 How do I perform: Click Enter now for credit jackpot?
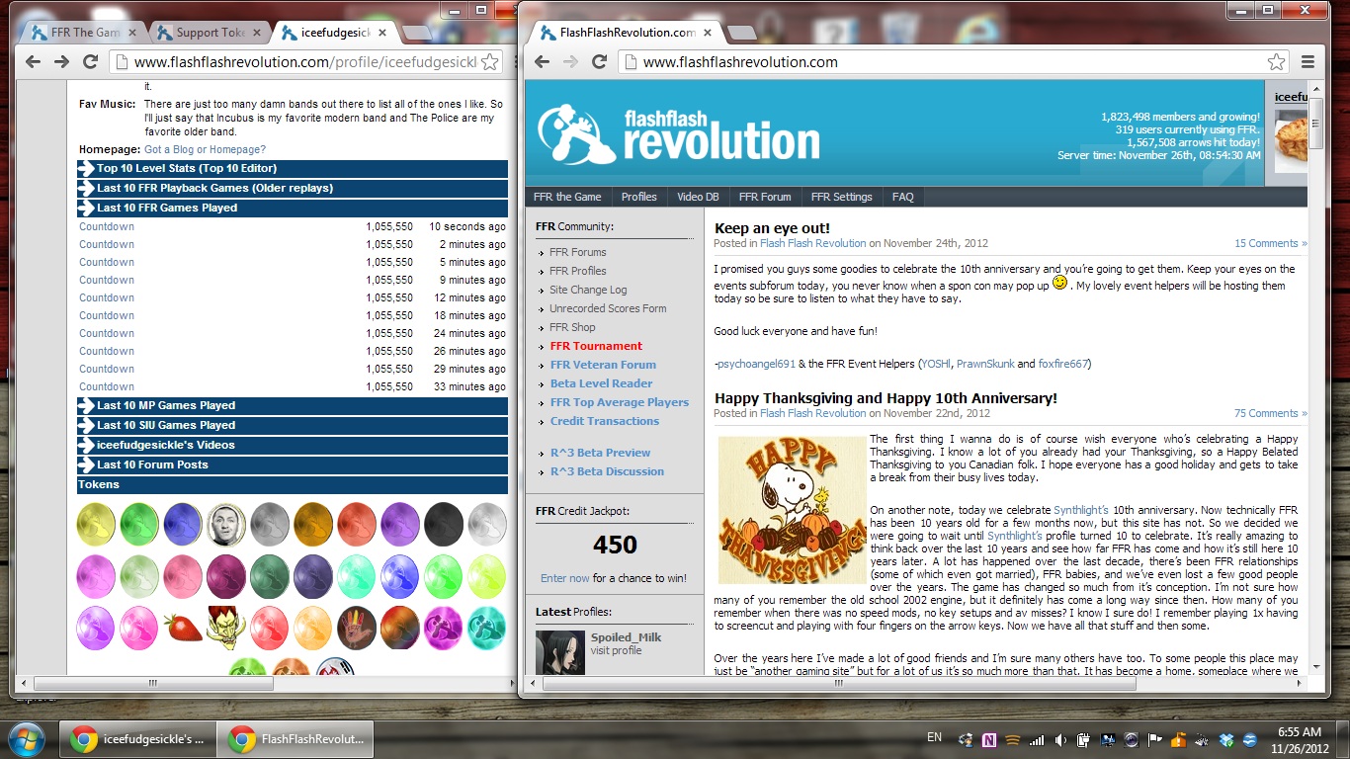564,578
